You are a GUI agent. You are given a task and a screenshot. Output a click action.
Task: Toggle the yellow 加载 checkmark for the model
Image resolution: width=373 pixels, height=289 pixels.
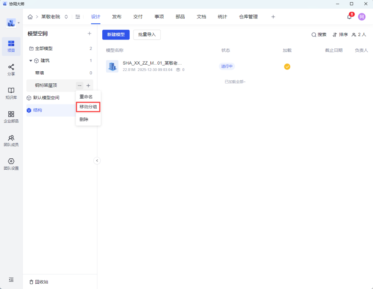tap(287, 67)
